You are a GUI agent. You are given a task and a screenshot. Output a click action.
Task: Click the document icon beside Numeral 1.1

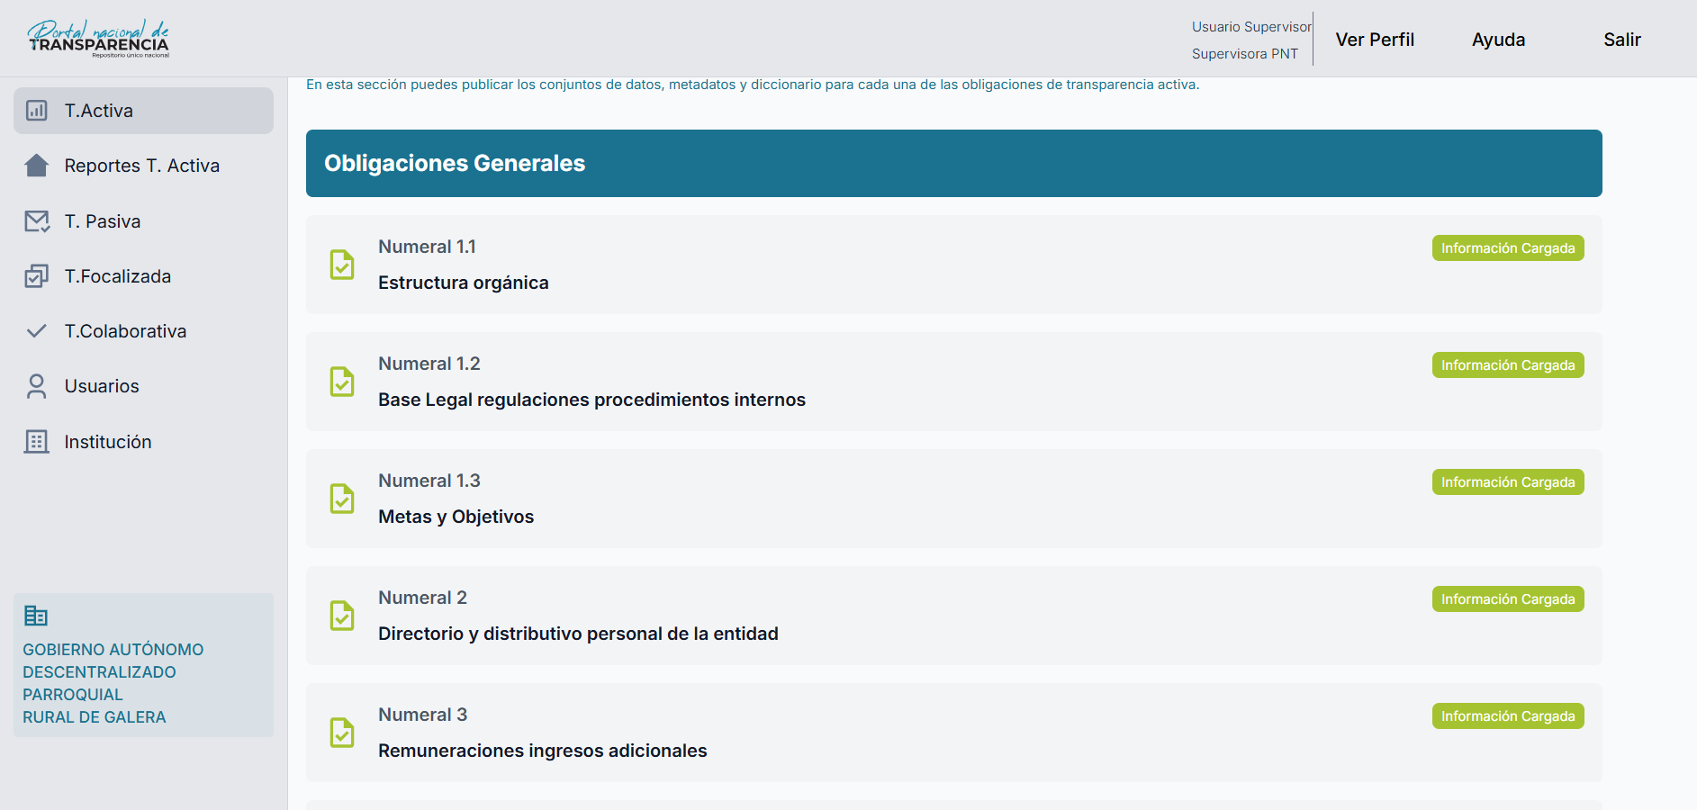coord(342,265)
